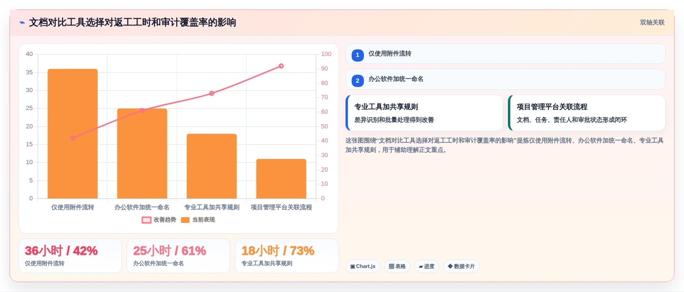
Task: Click the blue number 1 badge
Action: click(357, 55)
